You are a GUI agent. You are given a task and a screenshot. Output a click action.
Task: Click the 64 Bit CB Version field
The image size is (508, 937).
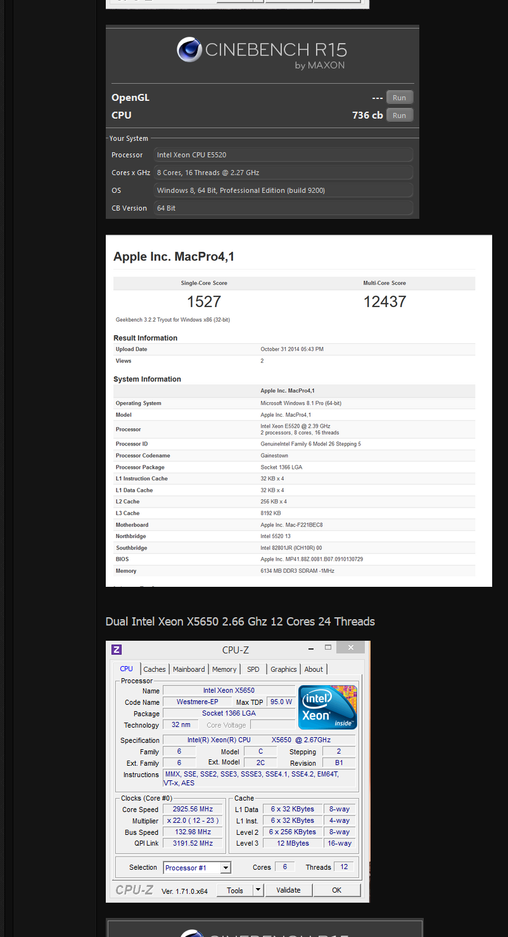pos(284,208)
